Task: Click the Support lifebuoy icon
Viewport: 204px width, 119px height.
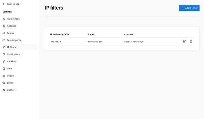Action: (4, 90)
